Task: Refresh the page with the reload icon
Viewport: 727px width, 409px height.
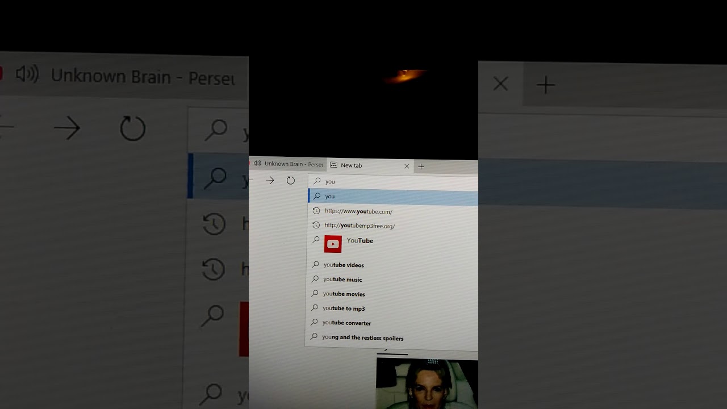Action: click(291, 181)
